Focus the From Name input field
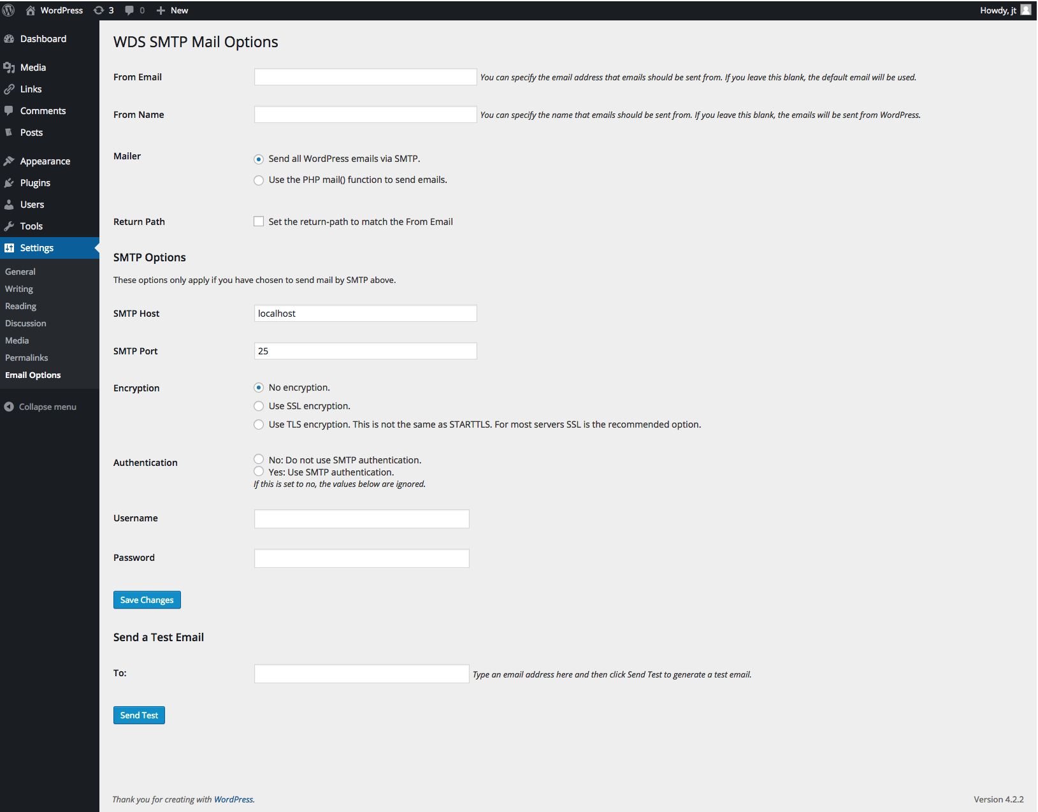Viewport: 1038px width, 812px height. coord(366,114)
